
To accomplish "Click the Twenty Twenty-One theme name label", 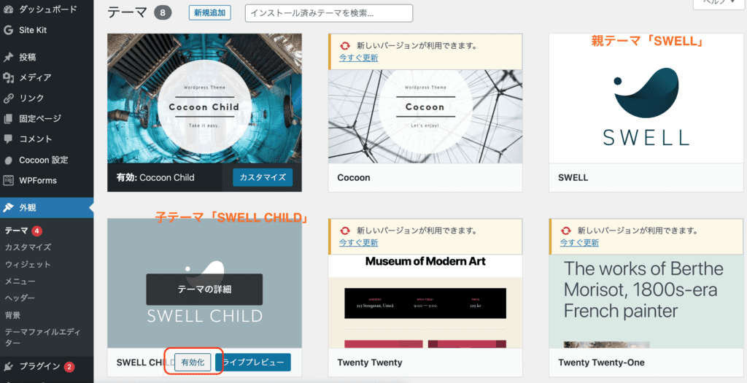I will click(601, 363).
